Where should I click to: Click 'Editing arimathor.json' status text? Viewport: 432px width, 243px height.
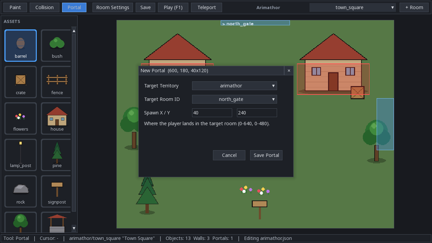(268, 238)
